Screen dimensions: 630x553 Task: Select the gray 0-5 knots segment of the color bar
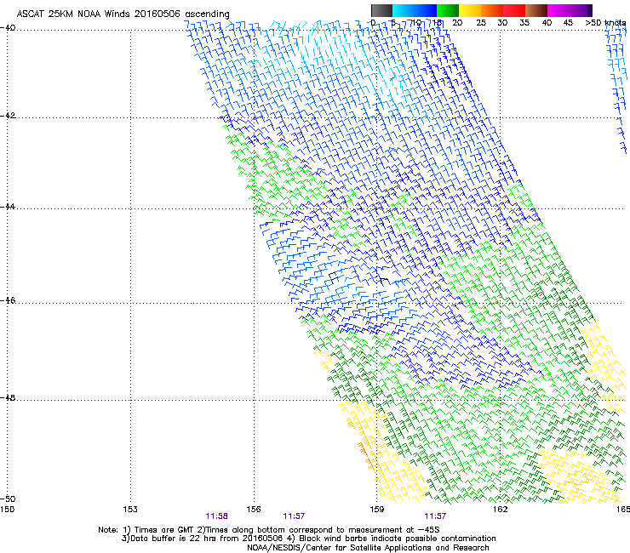[x=381, y=10]
